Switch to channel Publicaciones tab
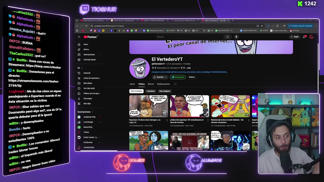Image resolution: width=324 pixels, height=182 pixels. click(163, 84)
